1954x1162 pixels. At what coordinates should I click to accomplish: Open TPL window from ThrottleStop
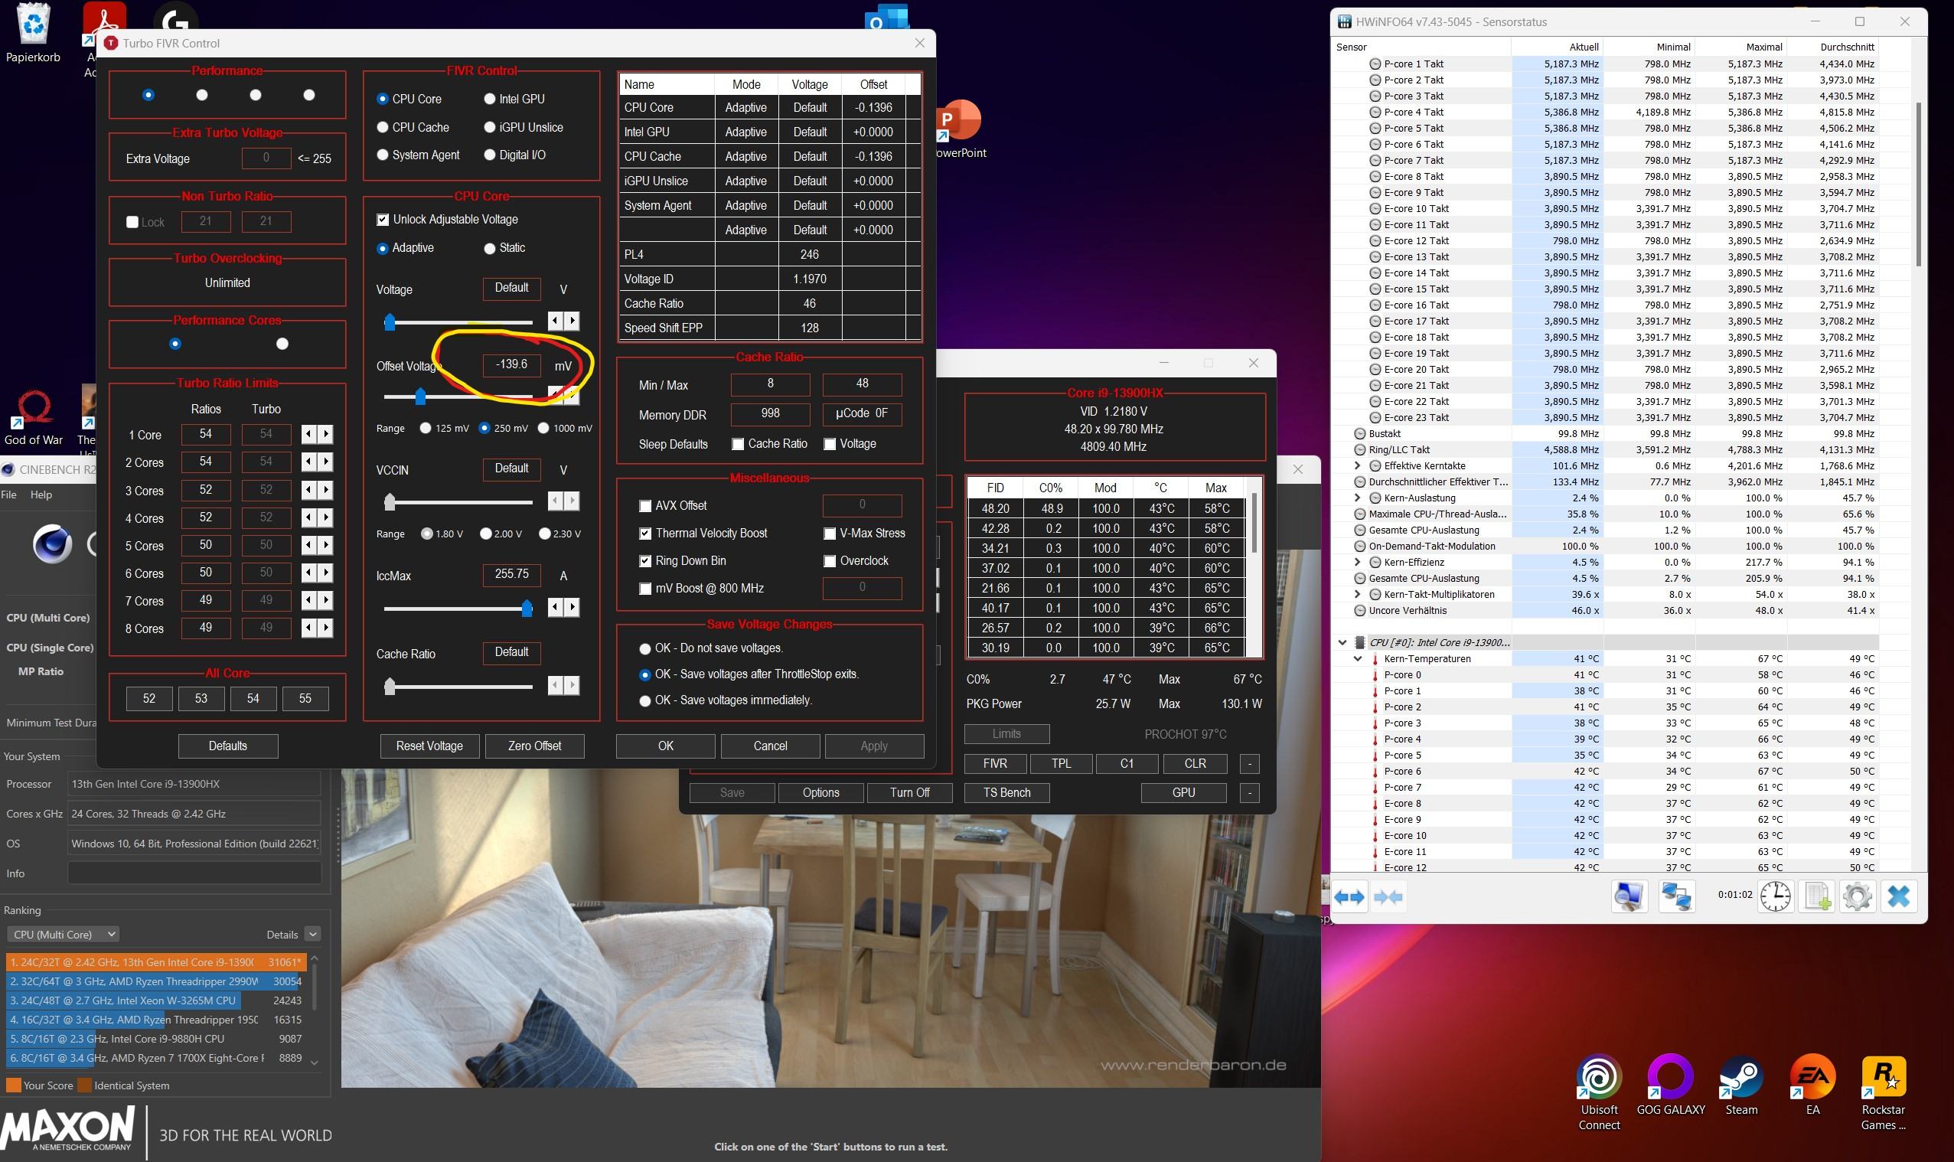tap(1061, 763)
